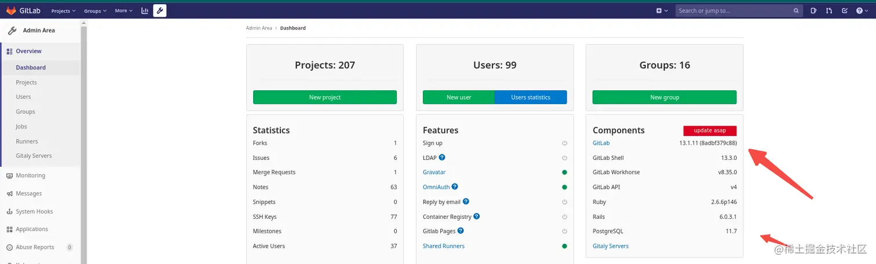Open the OmniAuth feature link
Image resolution: width=876 pixels, height=264 pixels.
(x=436, y=187)
